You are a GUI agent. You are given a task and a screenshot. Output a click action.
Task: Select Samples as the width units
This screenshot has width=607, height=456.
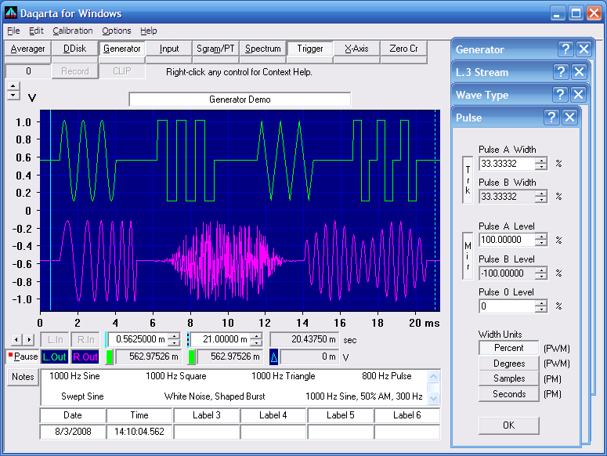tap(508, 378)
